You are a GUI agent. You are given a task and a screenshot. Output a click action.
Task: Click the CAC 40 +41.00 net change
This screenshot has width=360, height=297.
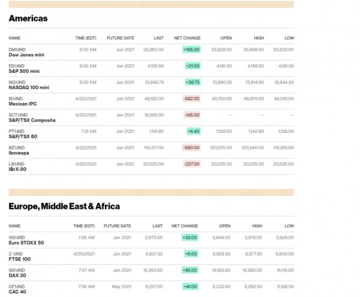(x=190, y=286)
